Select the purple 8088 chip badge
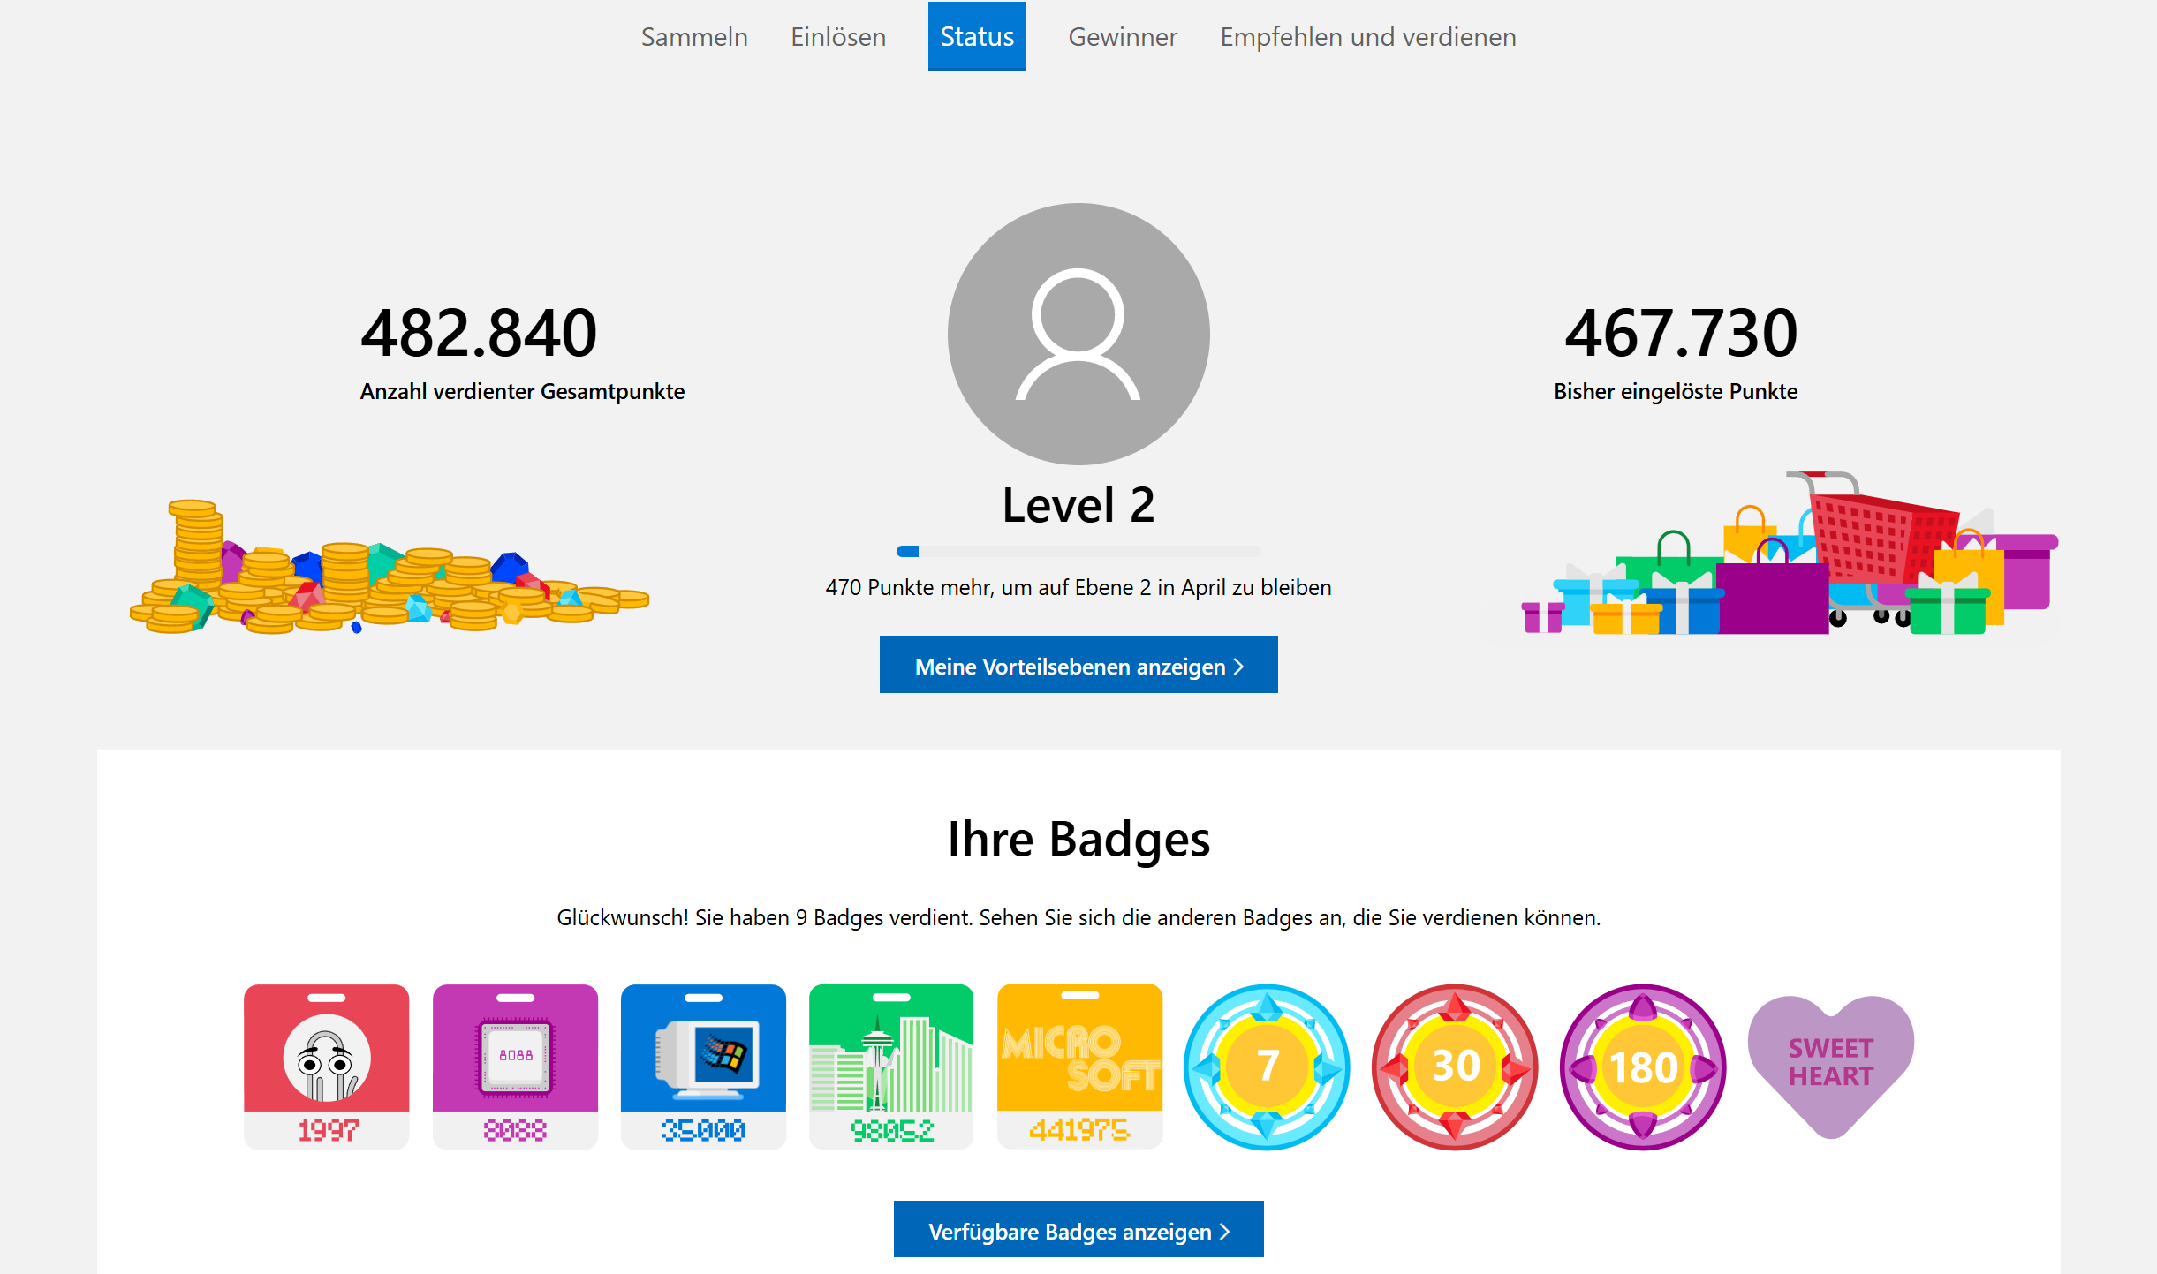 tap(515, 1066)
